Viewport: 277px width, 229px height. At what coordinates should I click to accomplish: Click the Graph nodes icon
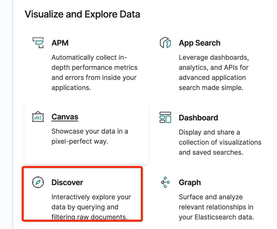[x=165, y=182]
